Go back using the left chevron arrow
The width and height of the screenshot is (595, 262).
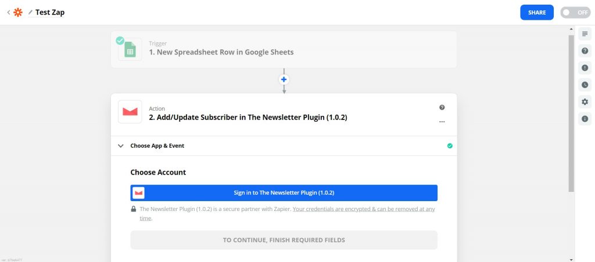click(8, 13)
